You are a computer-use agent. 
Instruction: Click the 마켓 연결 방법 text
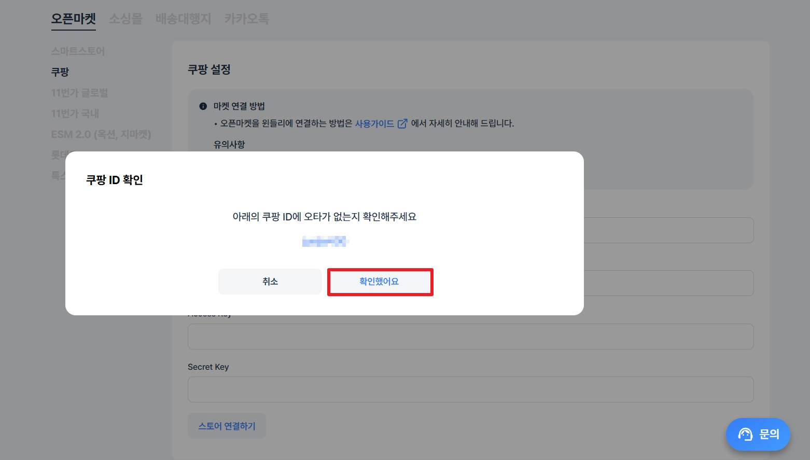point(240,106)
